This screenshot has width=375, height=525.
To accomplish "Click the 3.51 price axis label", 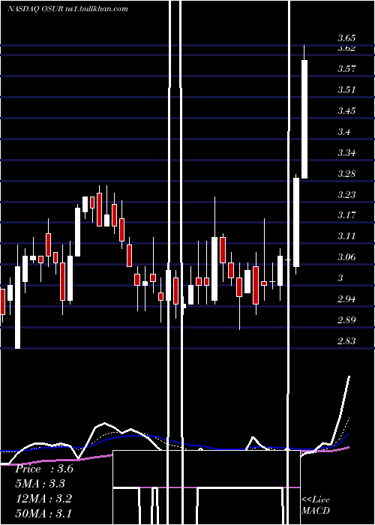I will click(346, 90).
